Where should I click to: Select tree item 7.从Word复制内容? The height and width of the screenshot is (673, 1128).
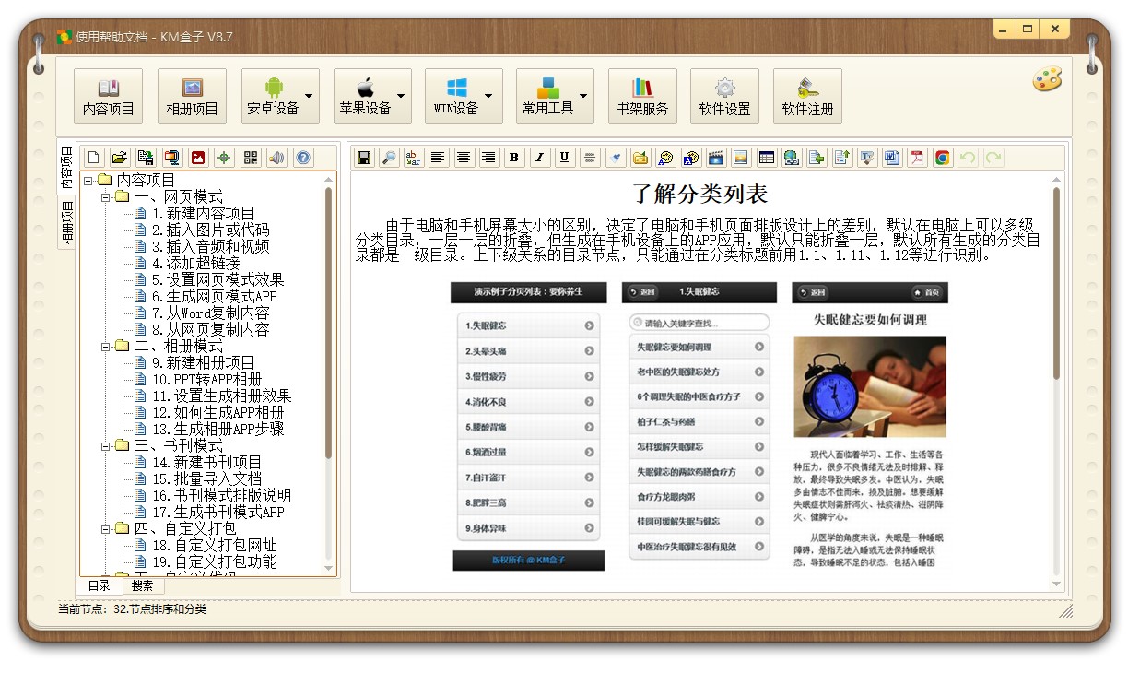coord(209,313)
